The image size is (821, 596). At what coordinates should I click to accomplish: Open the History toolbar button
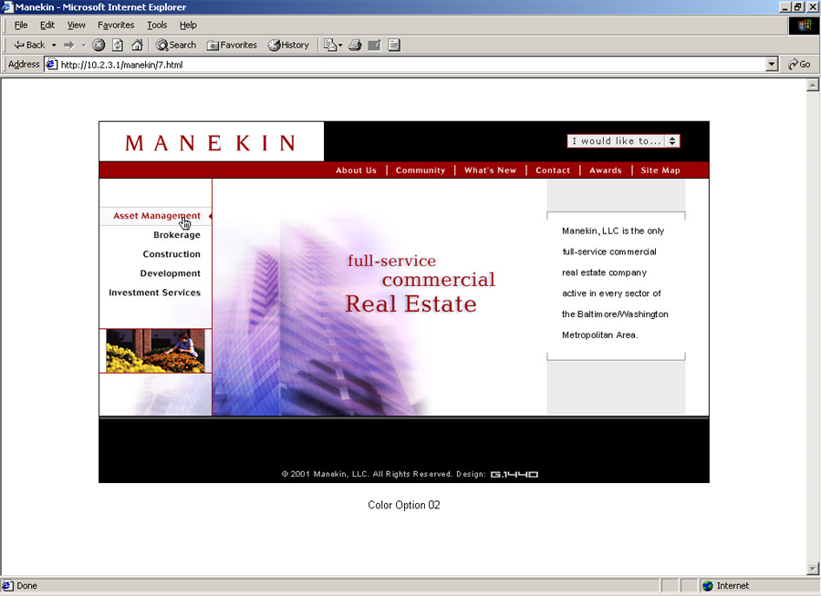pos(288,45)
